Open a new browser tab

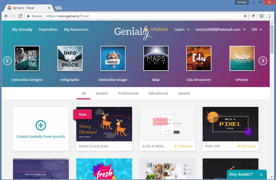pyautogui.click(x=58, y=8)
